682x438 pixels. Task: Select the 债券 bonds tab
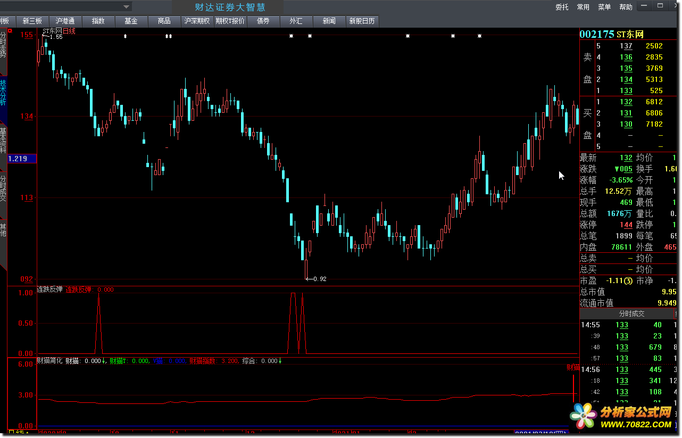pos(263,21)
